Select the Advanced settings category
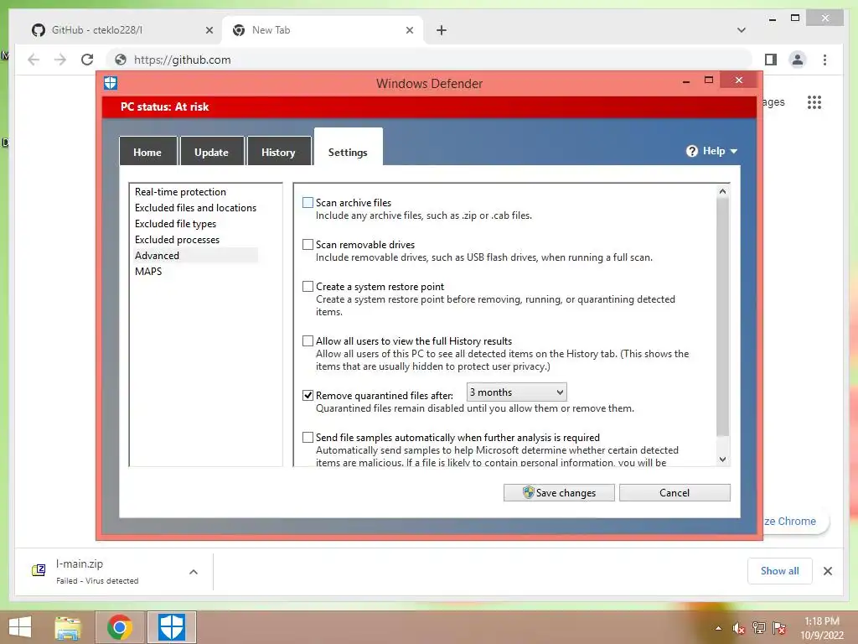 (x=195, y=255)
